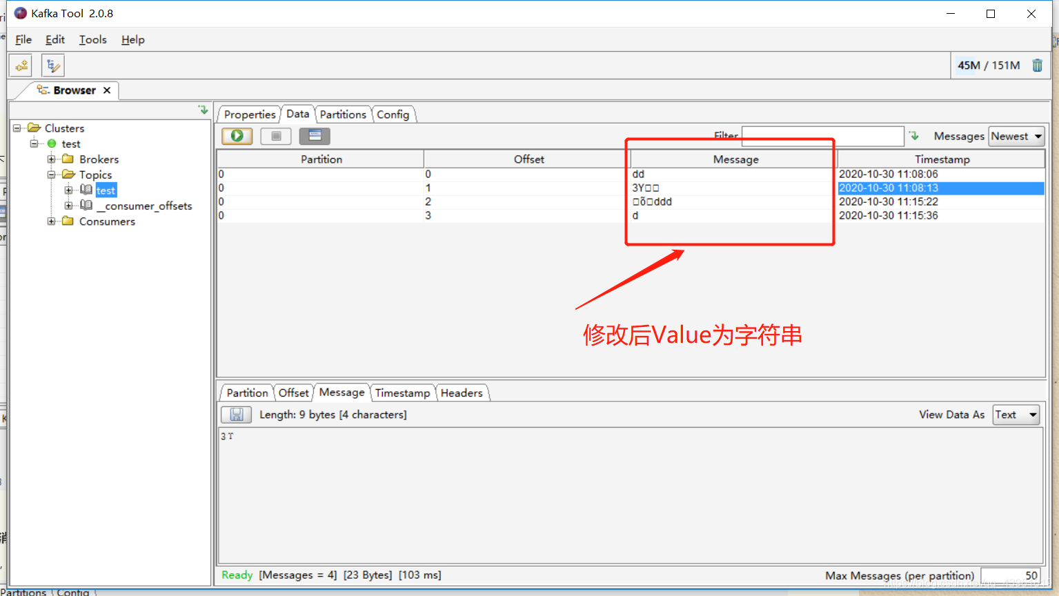Click the test topic book icon
This screenshot has width=1059, height=596.
(86, 190)
